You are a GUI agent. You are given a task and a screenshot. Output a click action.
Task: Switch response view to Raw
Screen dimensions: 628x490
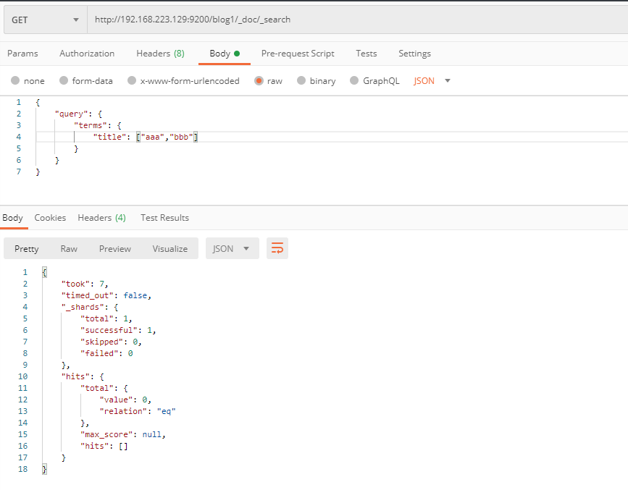pos(69,248)
